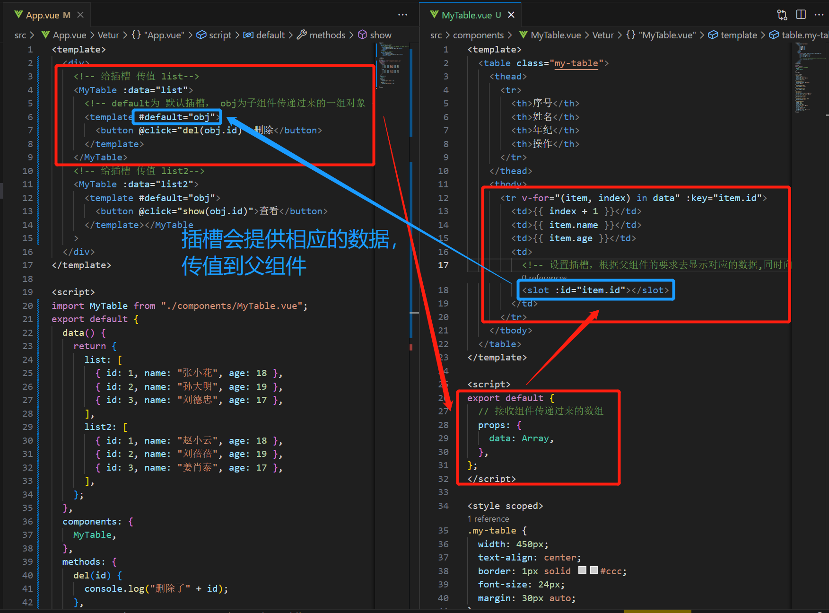Open More Actions menu in right editor group

819,15
